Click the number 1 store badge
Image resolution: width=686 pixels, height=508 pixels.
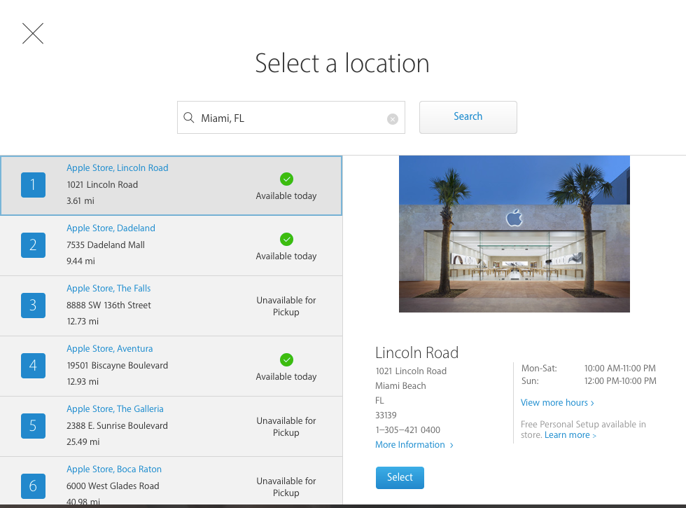(x=34, y=185)
